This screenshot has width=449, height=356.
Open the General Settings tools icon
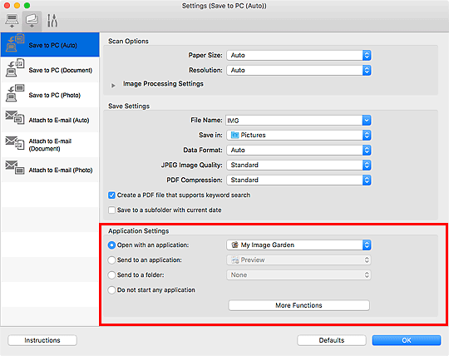tap(52, 21)
